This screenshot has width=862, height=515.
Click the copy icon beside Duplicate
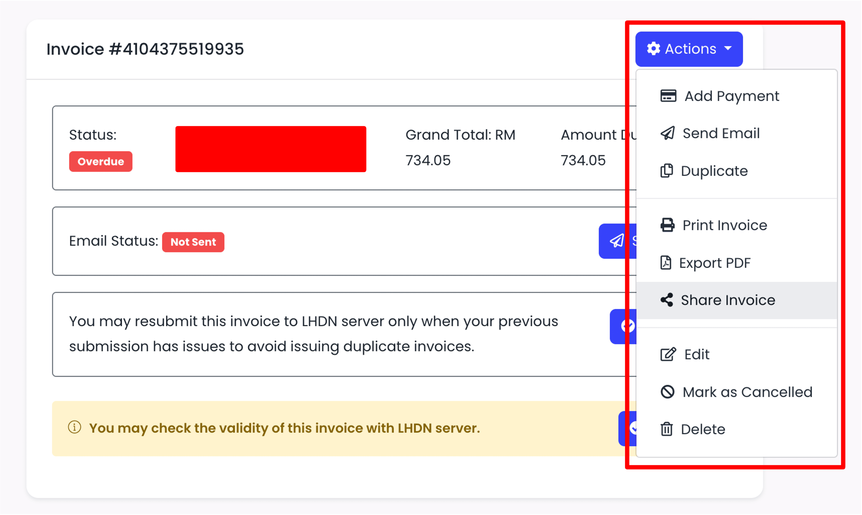pyautogui.click(x=667, y=171)
